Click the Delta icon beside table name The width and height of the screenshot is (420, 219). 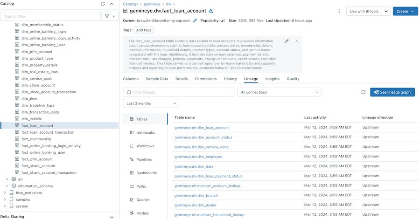[x=211, y=11]
